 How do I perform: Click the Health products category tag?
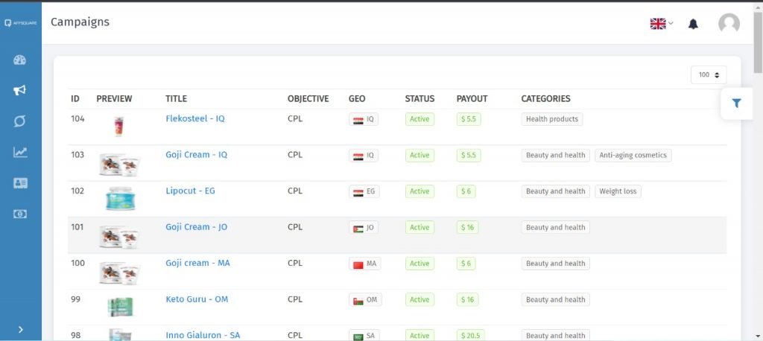click(552, 119)
